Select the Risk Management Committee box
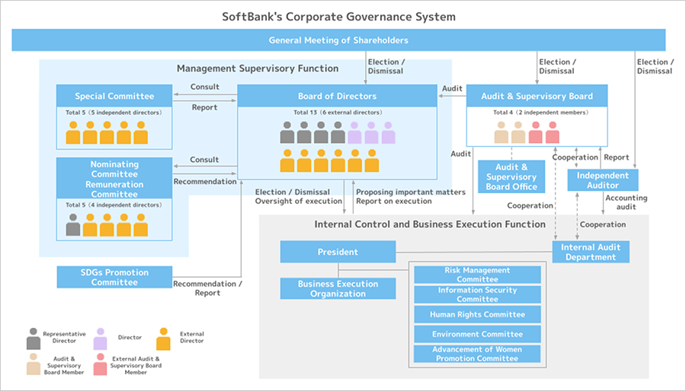Viewport: 686px width, 391px height. tap(477, 275)
